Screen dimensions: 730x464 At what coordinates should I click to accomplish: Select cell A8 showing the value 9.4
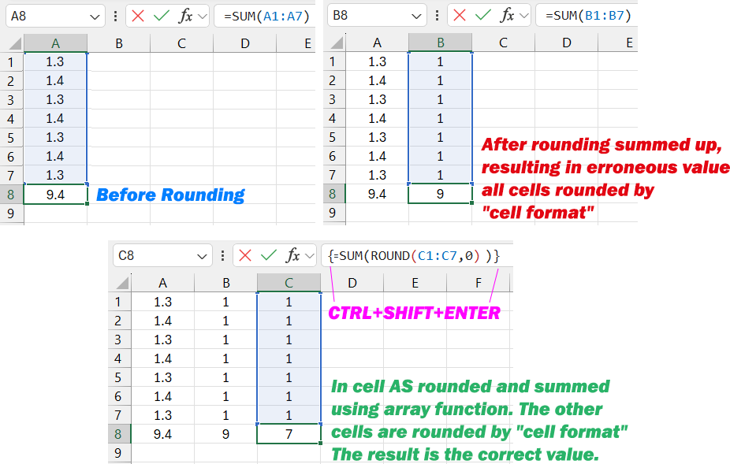(56, 194)
